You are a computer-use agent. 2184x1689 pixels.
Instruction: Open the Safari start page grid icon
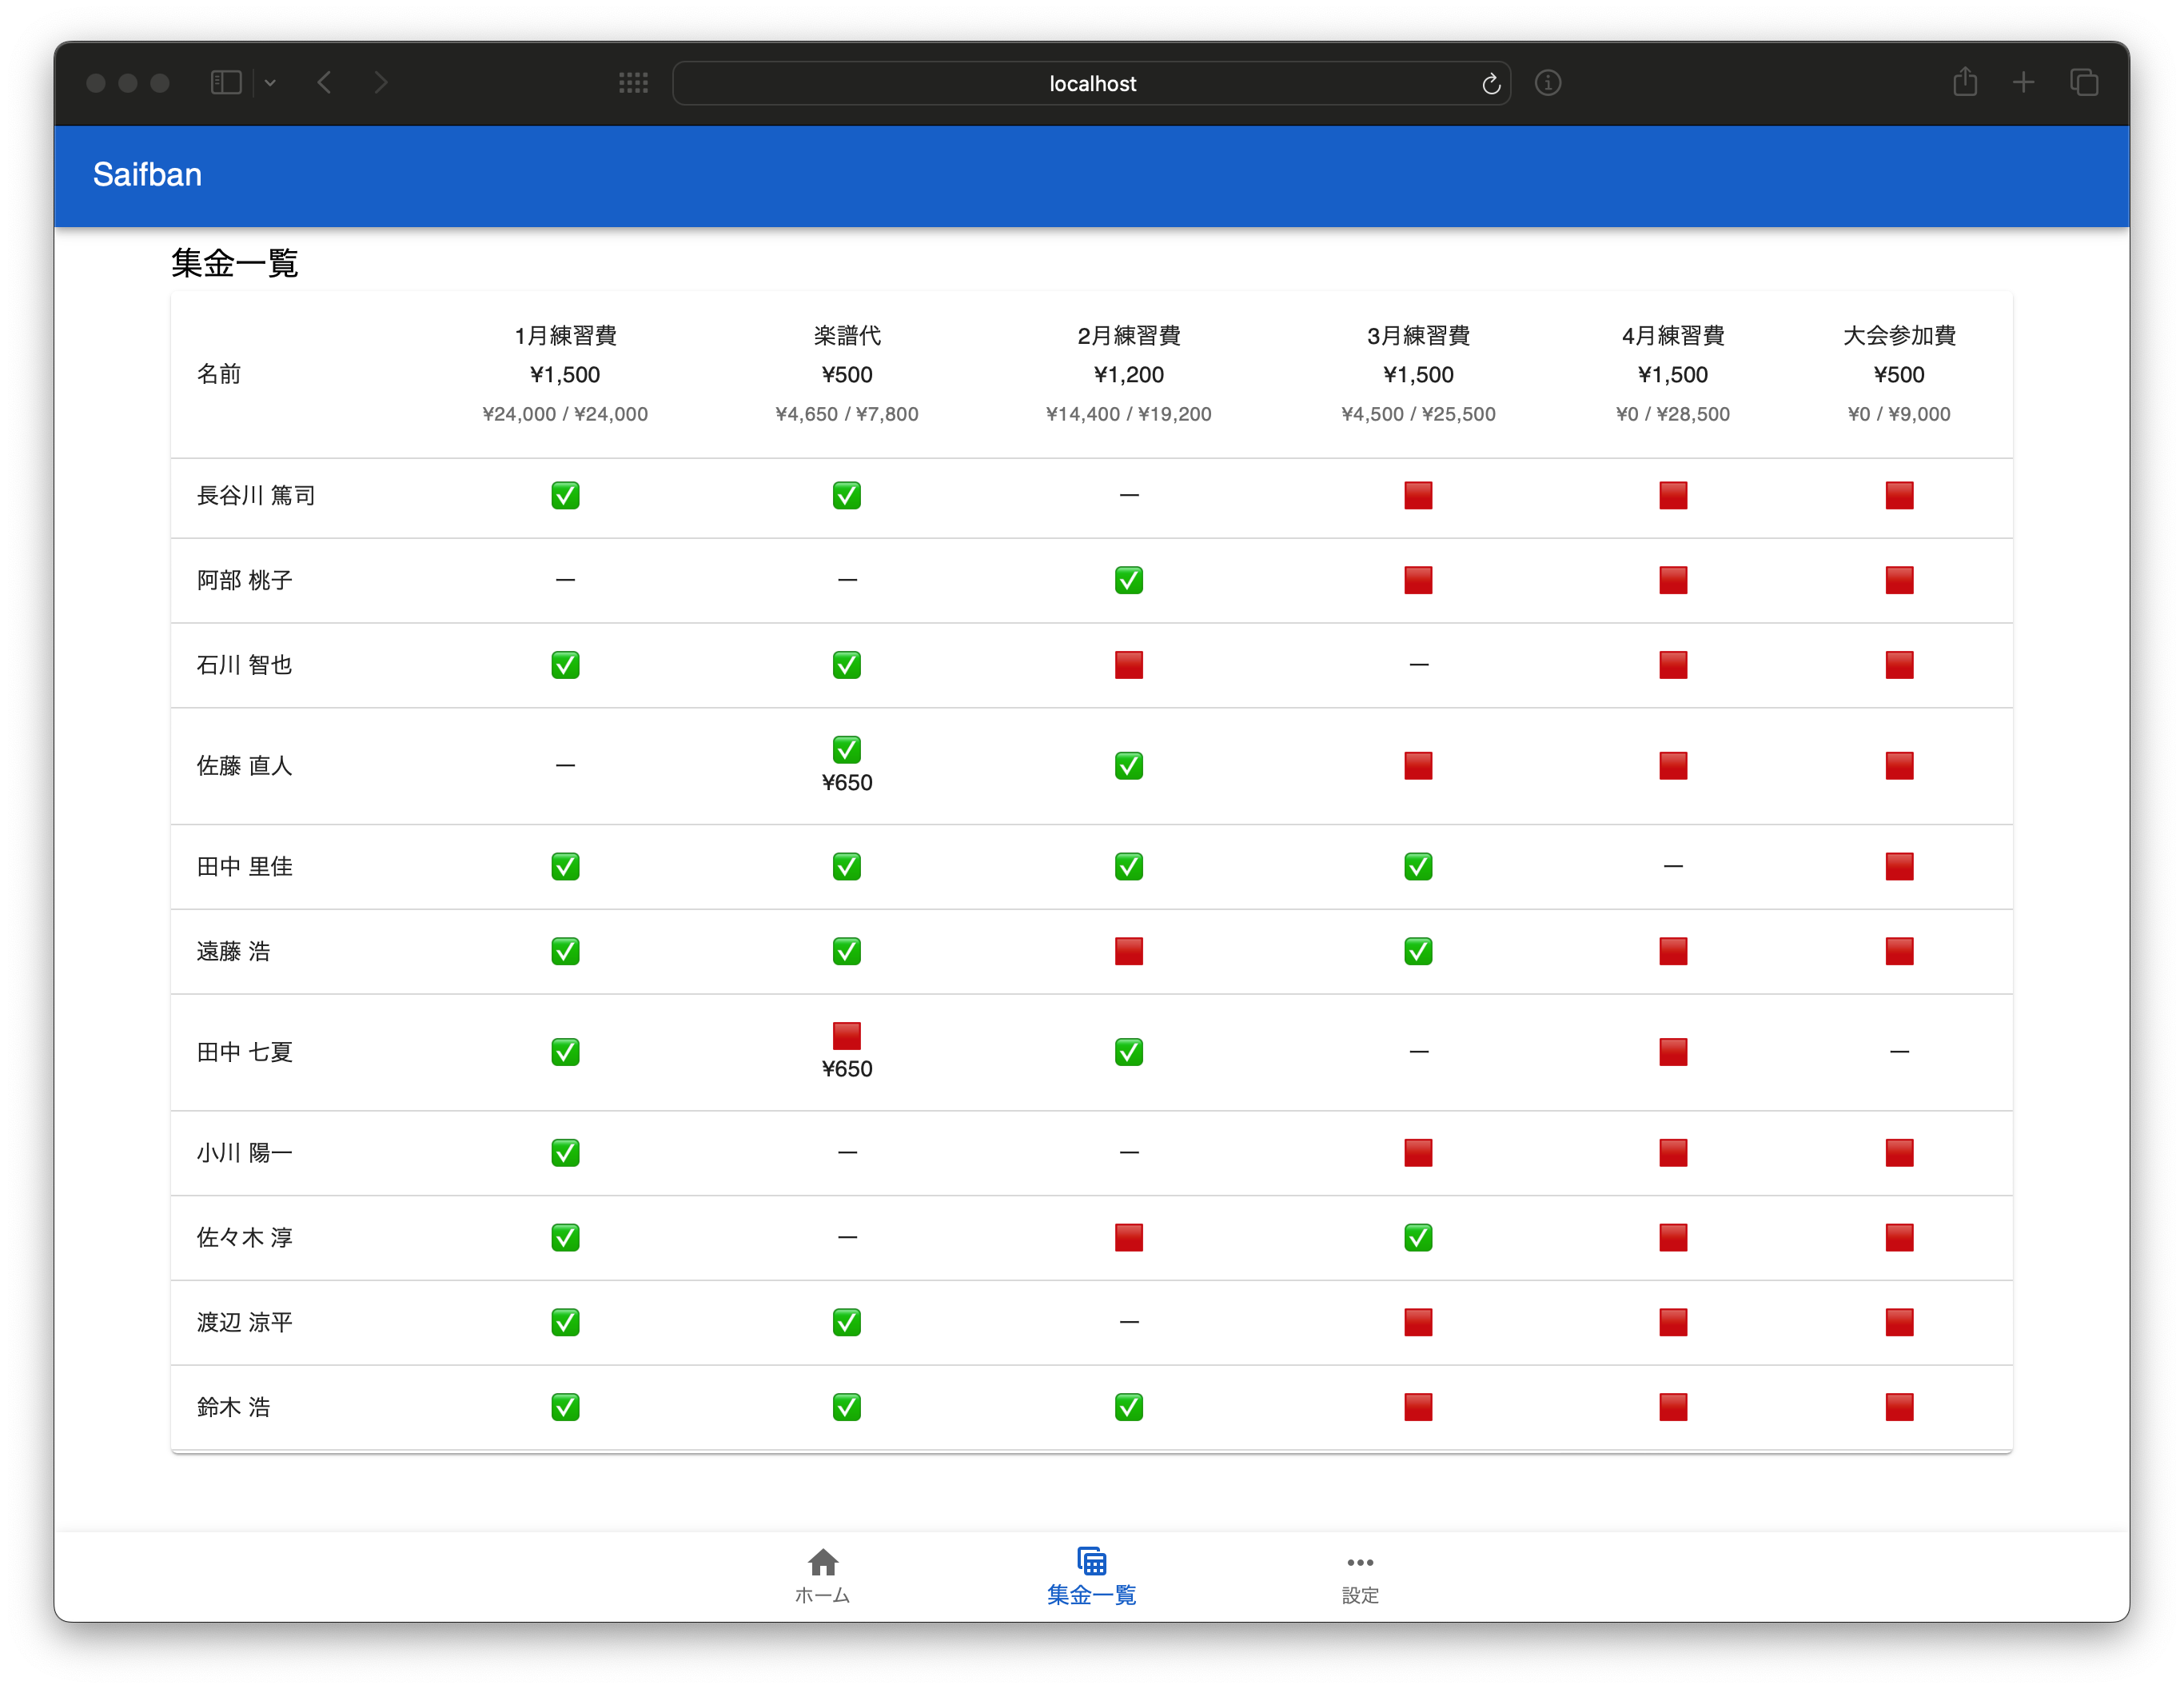coord(633,83)
